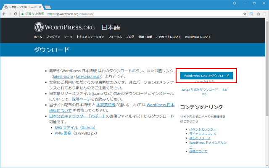Click the browser back arrow
The image size is (269, 168).
click(4, 13)
